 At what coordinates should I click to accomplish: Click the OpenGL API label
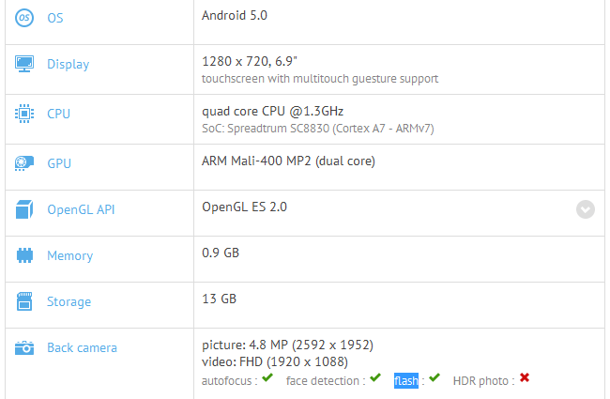click(83, 209)
